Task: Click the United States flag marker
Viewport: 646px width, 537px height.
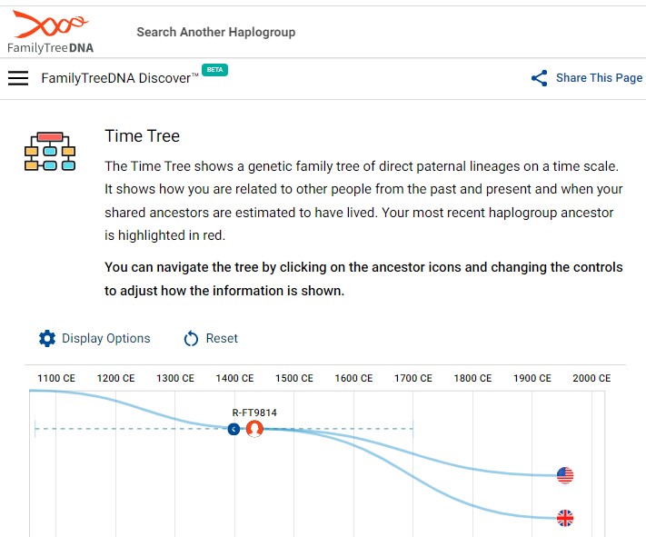Action: point(565,475)
